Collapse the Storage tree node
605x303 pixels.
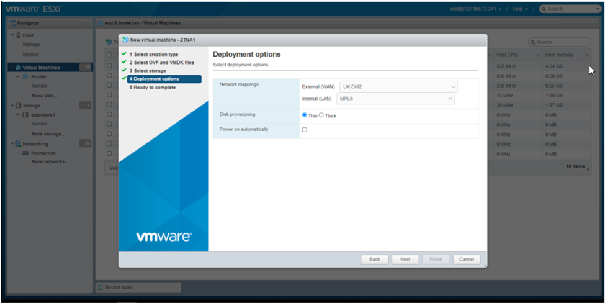pos(13,106)
